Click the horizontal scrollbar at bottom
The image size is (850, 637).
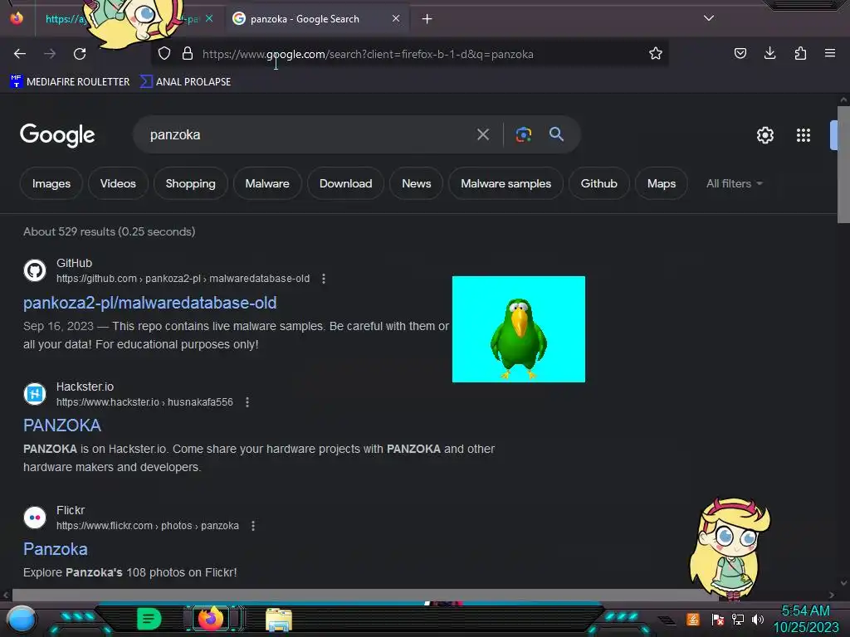tap(365, 595)
